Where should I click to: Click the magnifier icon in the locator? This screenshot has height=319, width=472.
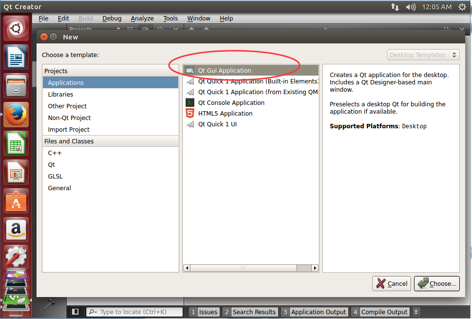pos(93,312)
